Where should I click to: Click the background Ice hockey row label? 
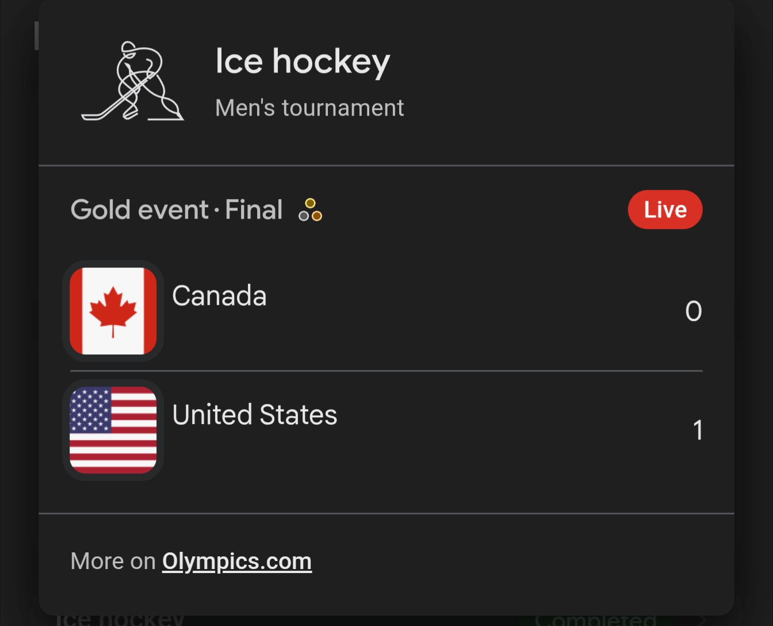(121, 620)
